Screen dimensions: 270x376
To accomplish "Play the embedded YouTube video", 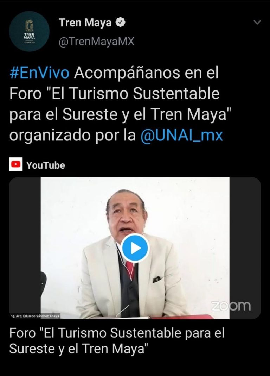I will coord(135,249).
